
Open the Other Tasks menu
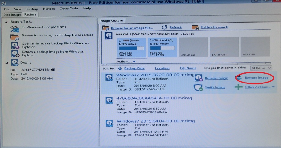(x=69, y=9)
